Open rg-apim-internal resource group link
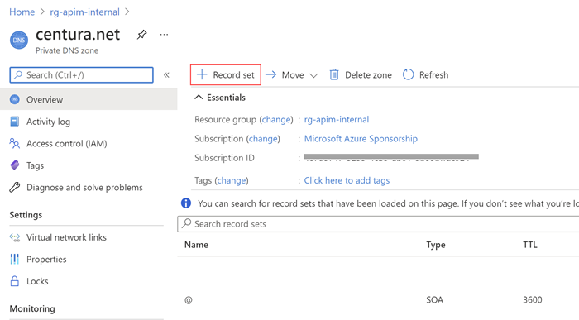Image resolution: width=579 pixels, height=320 pixels. pos(337,120)
